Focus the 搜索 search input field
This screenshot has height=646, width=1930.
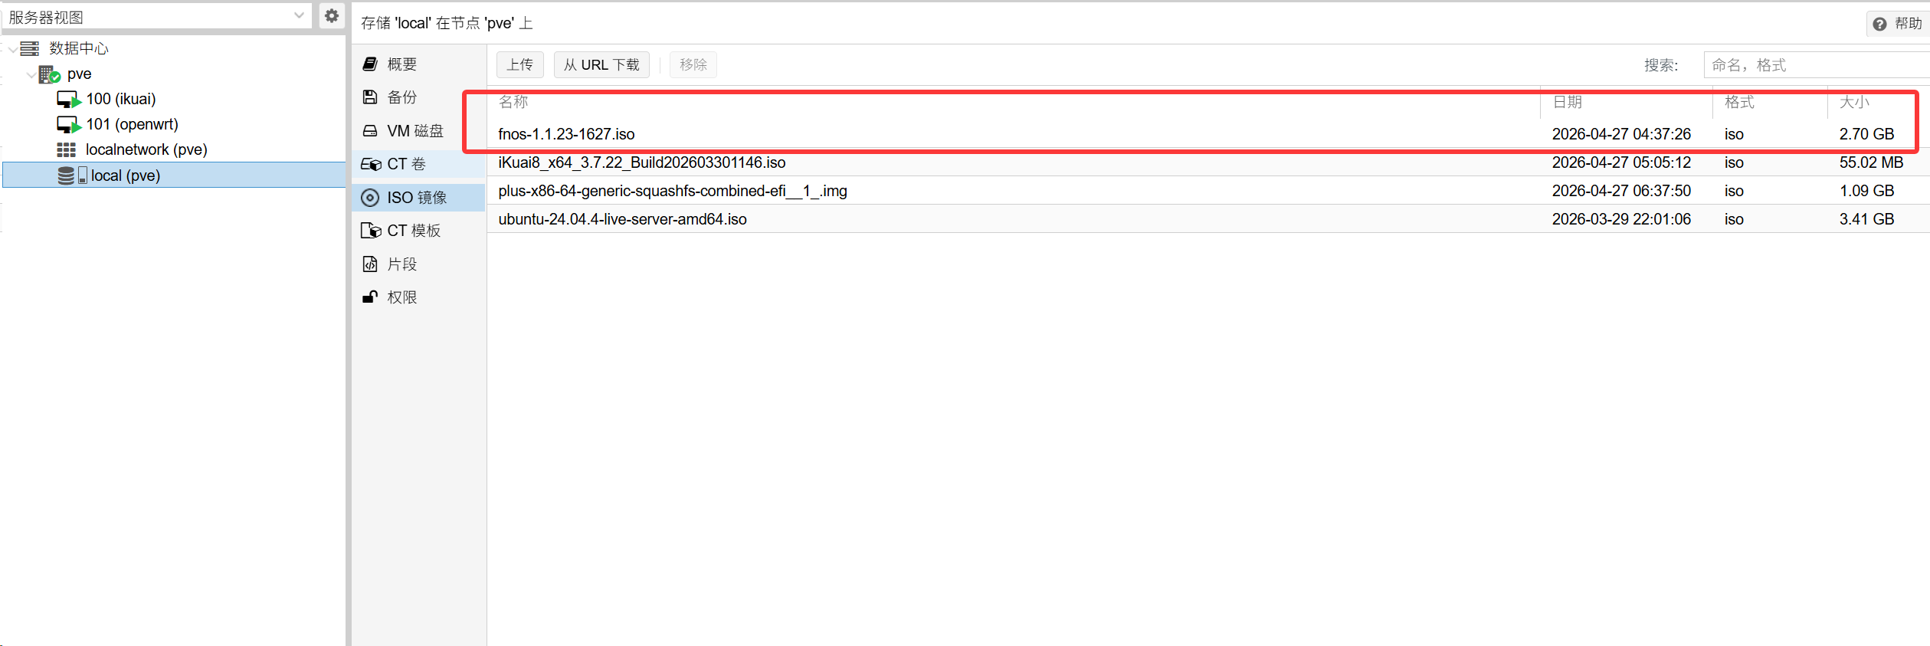1816,65
